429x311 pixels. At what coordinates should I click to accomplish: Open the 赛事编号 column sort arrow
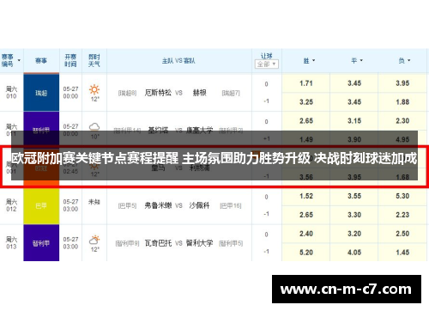tap(19, 60)
